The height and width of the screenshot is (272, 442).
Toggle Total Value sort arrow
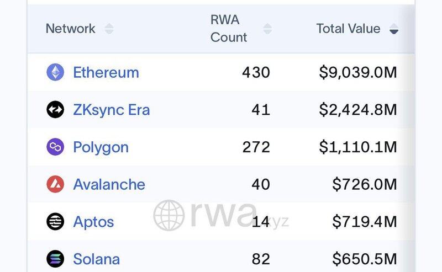click(393, 29)
